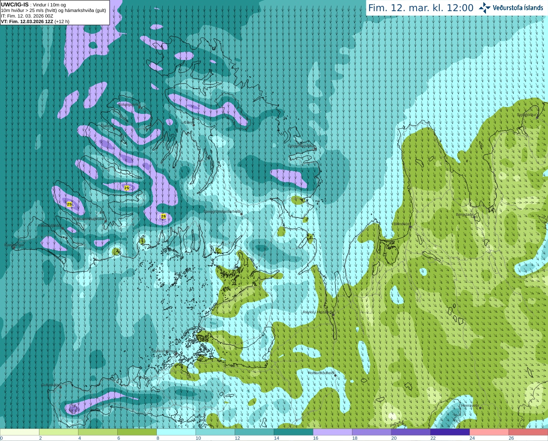Click the Gufuskálar station label
This screenshot has width=548, height=441.
(x=50, y=385)
